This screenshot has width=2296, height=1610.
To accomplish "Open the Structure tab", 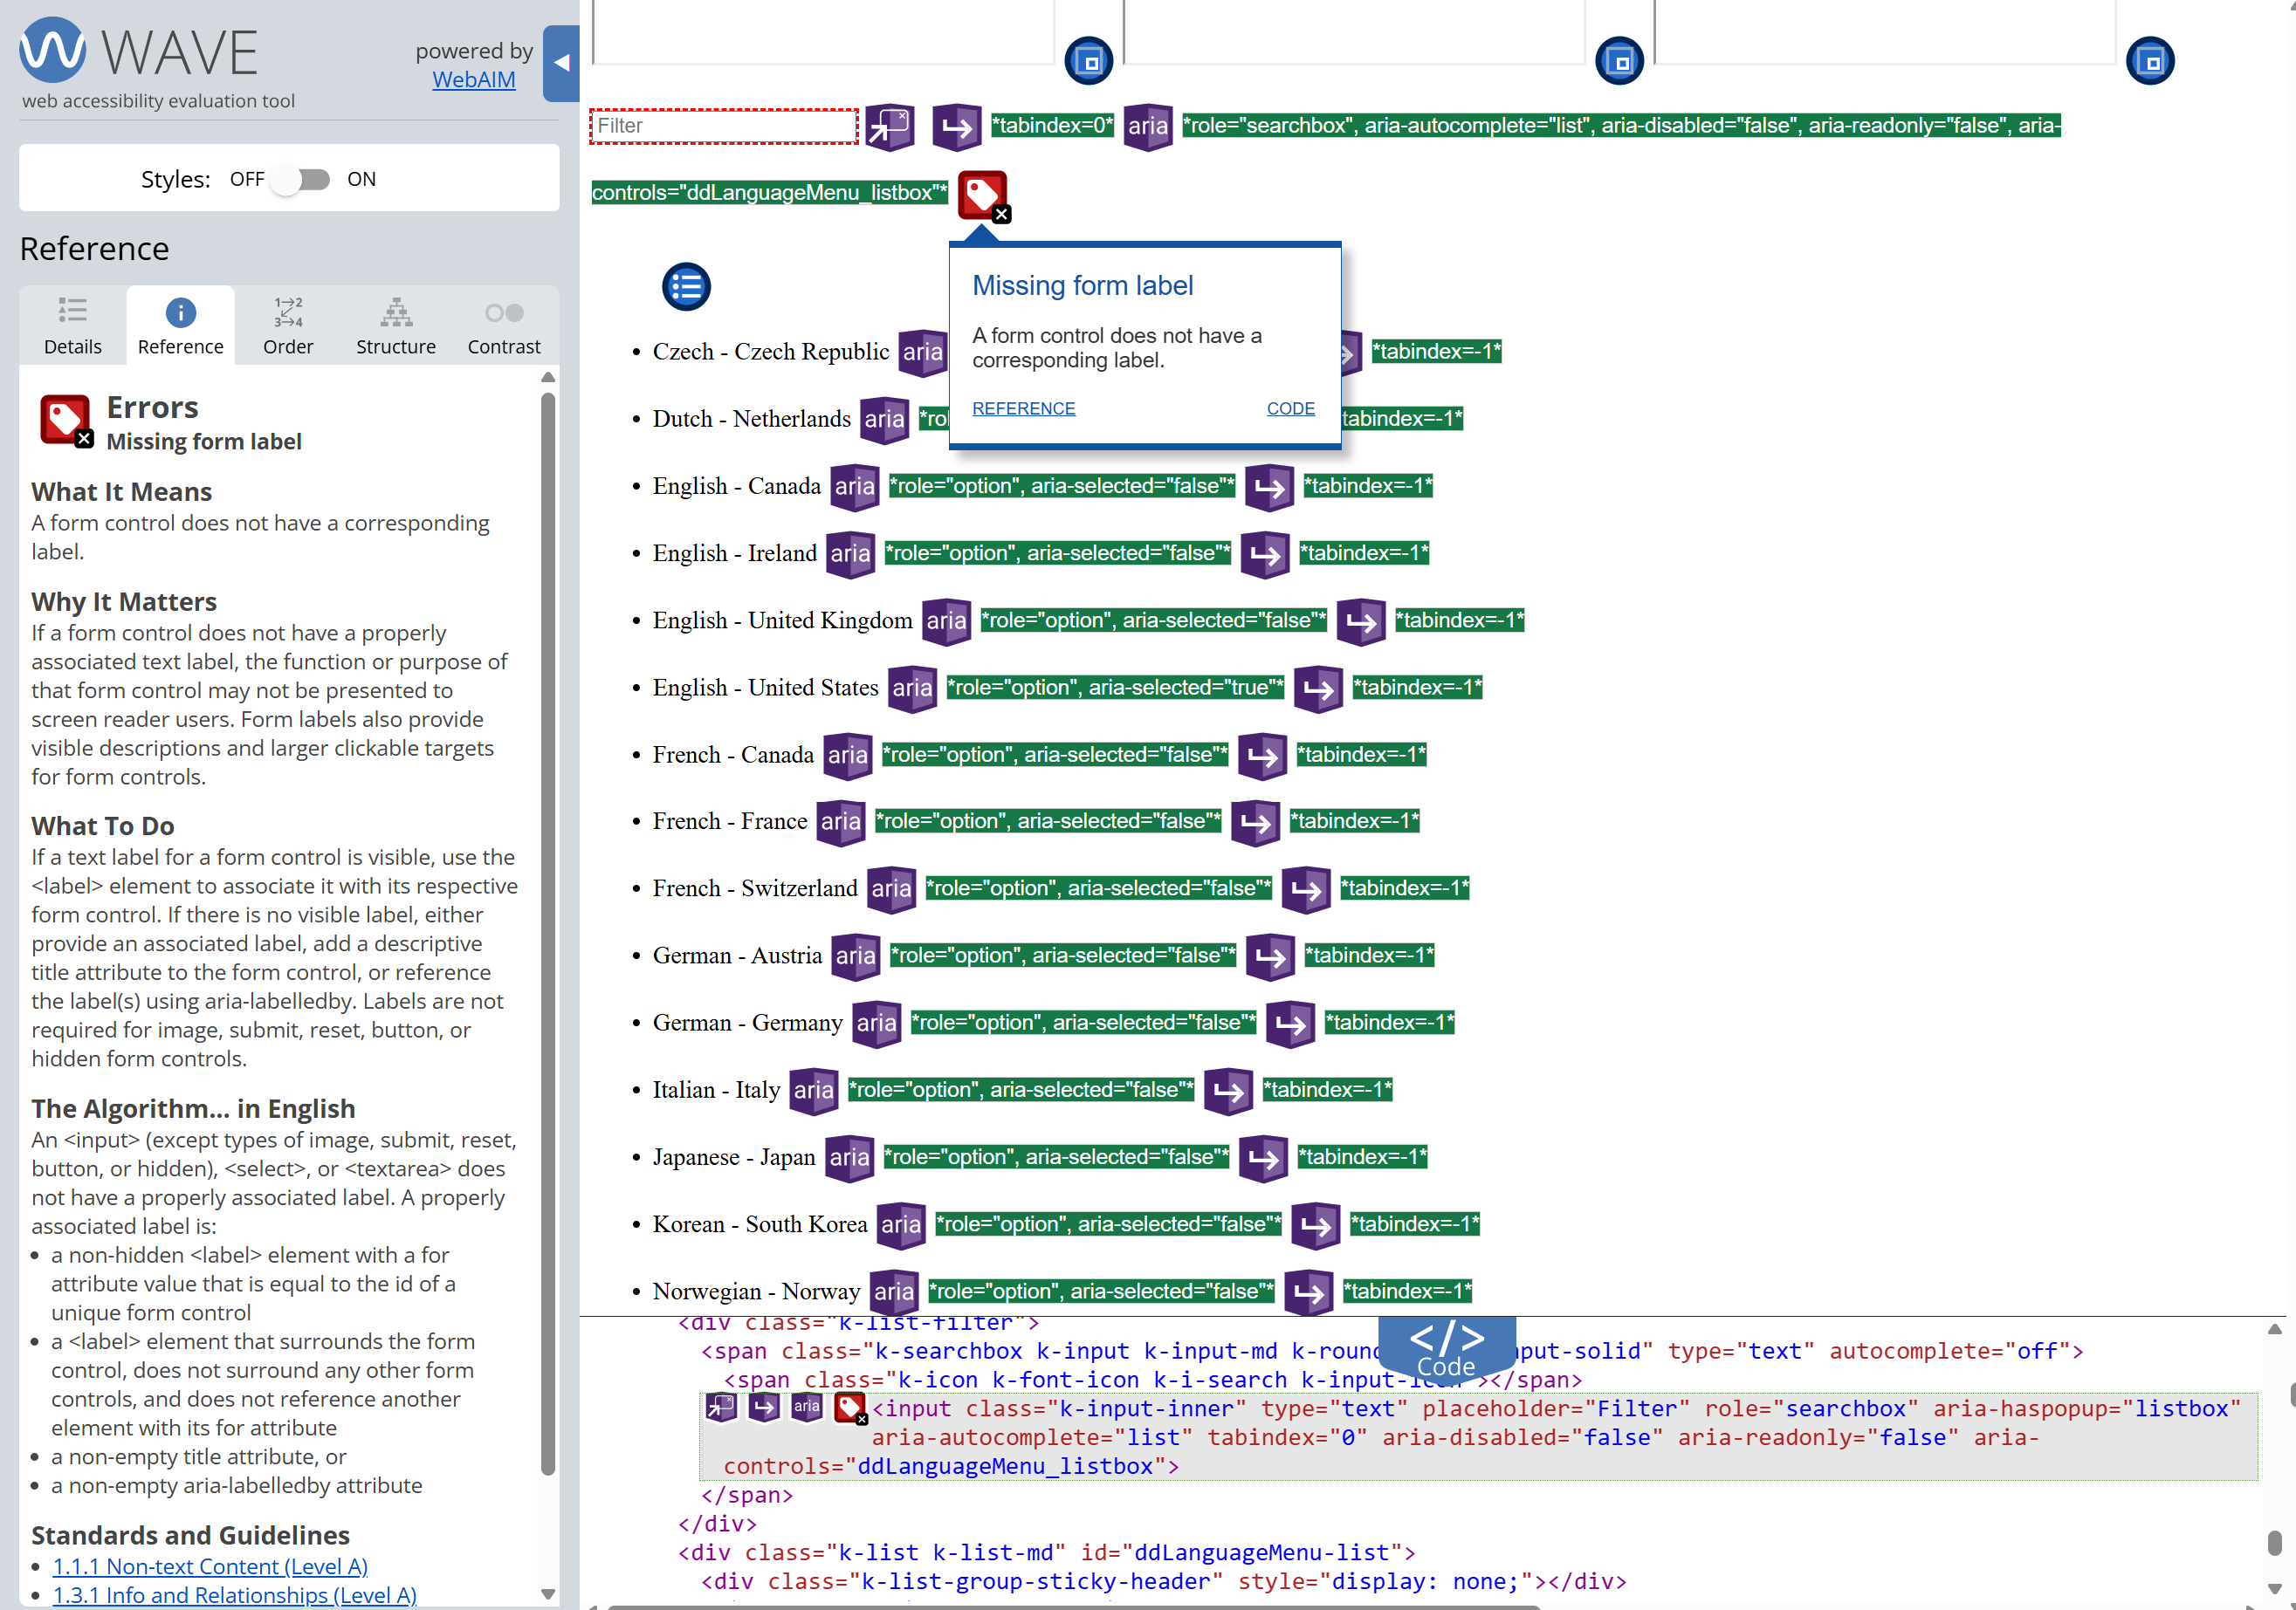I will (x=395, y=325).
